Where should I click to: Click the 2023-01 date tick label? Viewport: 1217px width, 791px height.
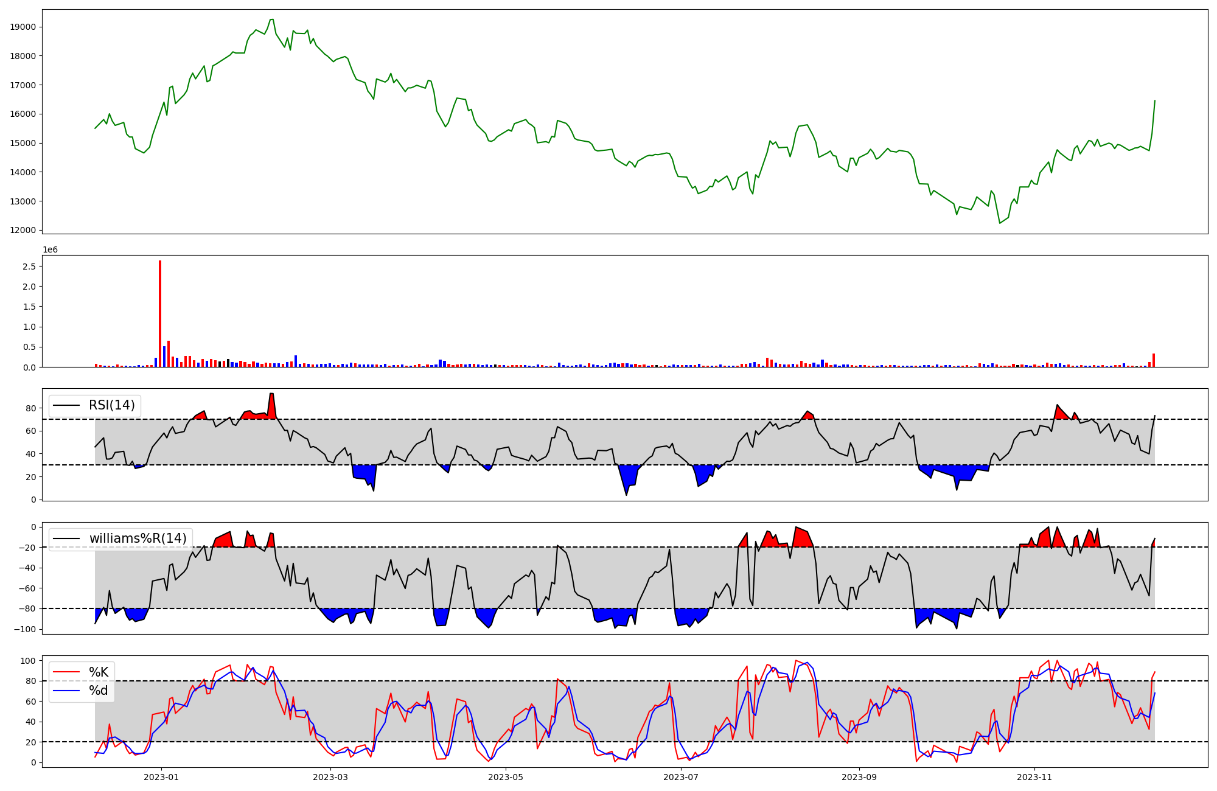(161, 777)
